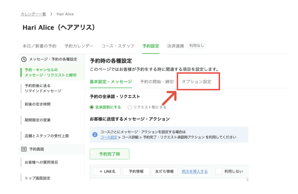This screenshot has height=194, width=298.
Task: Select the リクエスト制にする radio option
Action: tap(130, 107)
